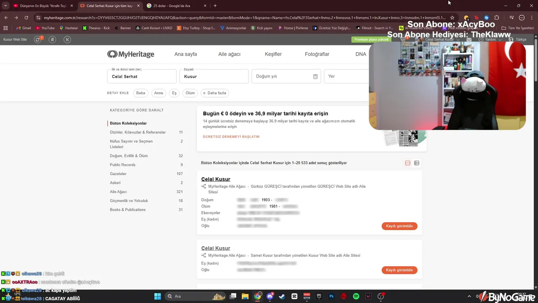Toggle Eş detail chip
Image resolution: width=538 pixels, height=303 pixels.
tap(174, 93)
